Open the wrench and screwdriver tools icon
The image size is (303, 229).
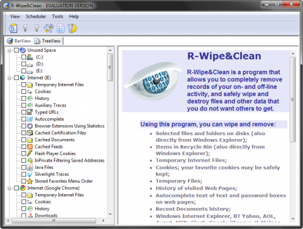(48, 28)
